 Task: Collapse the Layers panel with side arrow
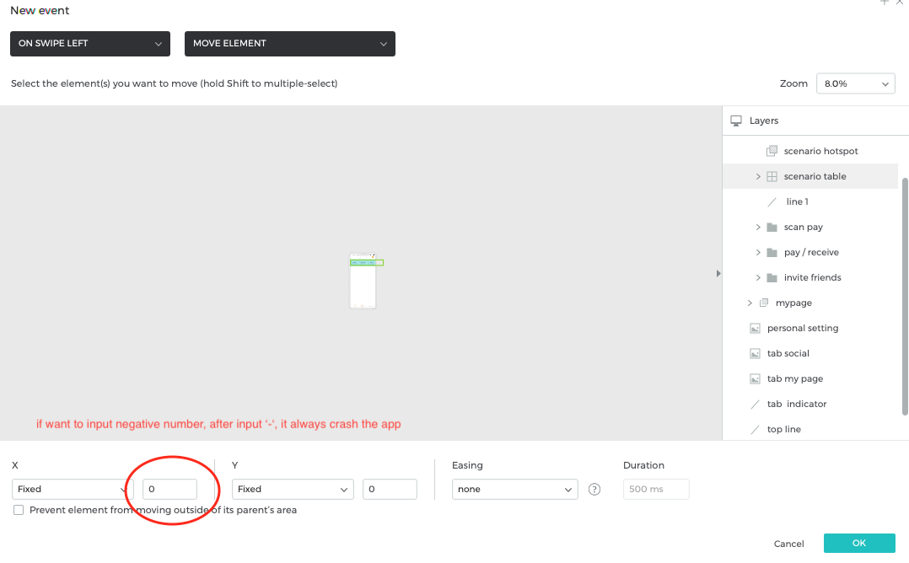(x=718, y=273)
